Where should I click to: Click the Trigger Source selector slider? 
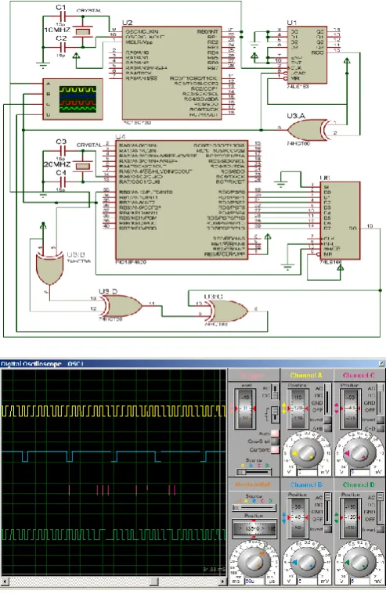tap(254, 472)
